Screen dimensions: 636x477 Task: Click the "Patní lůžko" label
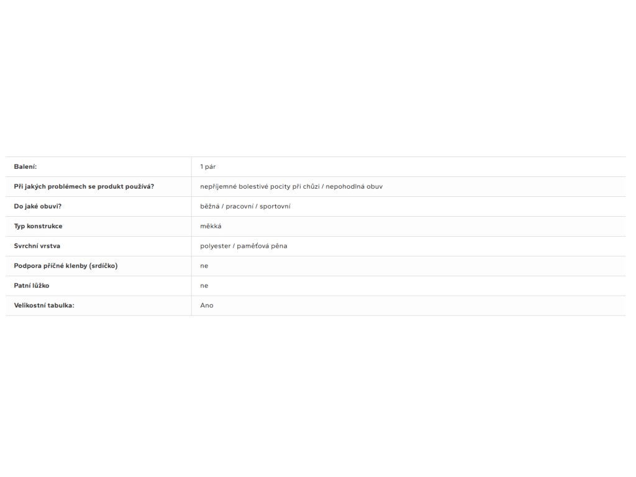tap(32, 286)
